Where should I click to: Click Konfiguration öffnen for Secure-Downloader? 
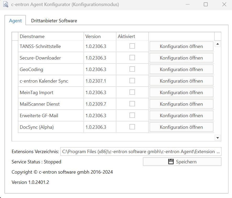pyautogui.click(x=182, y=58)
